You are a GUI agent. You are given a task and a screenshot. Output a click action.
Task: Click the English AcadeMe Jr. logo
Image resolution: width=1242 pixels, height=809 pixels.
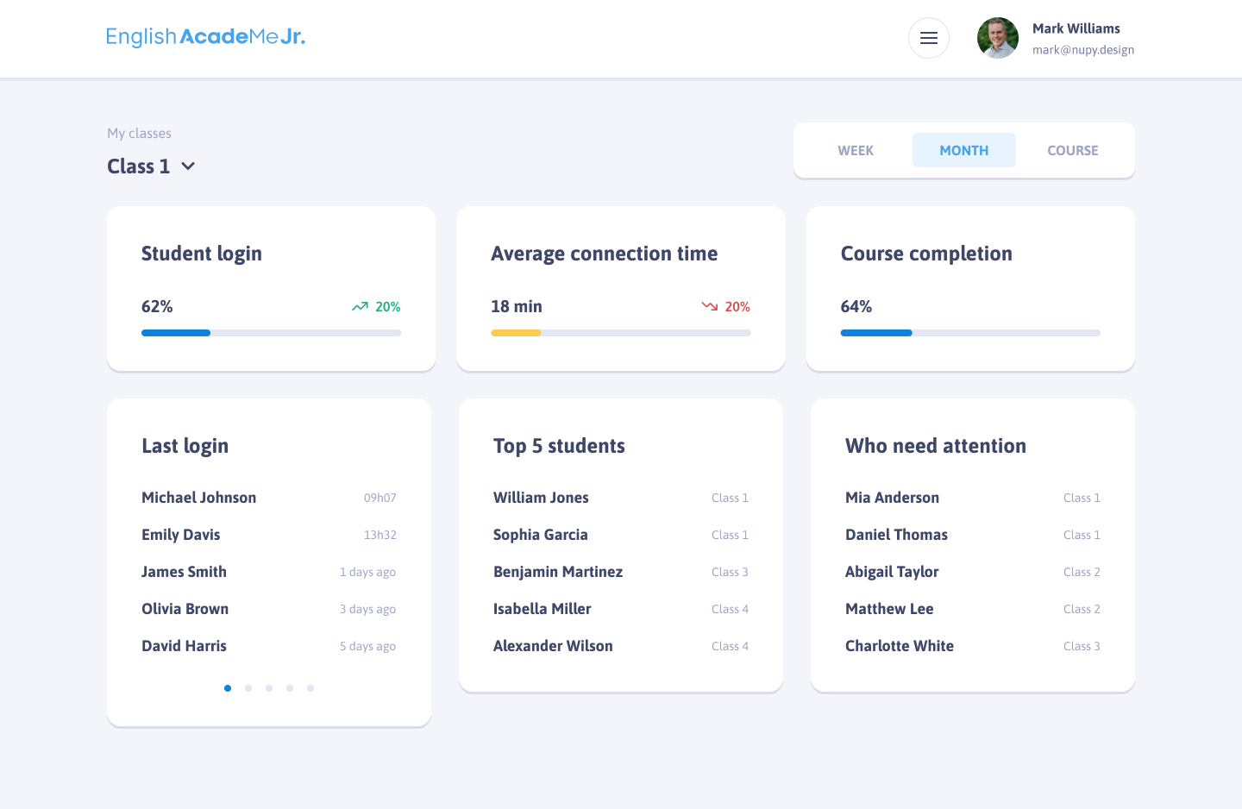click(205, 37)
